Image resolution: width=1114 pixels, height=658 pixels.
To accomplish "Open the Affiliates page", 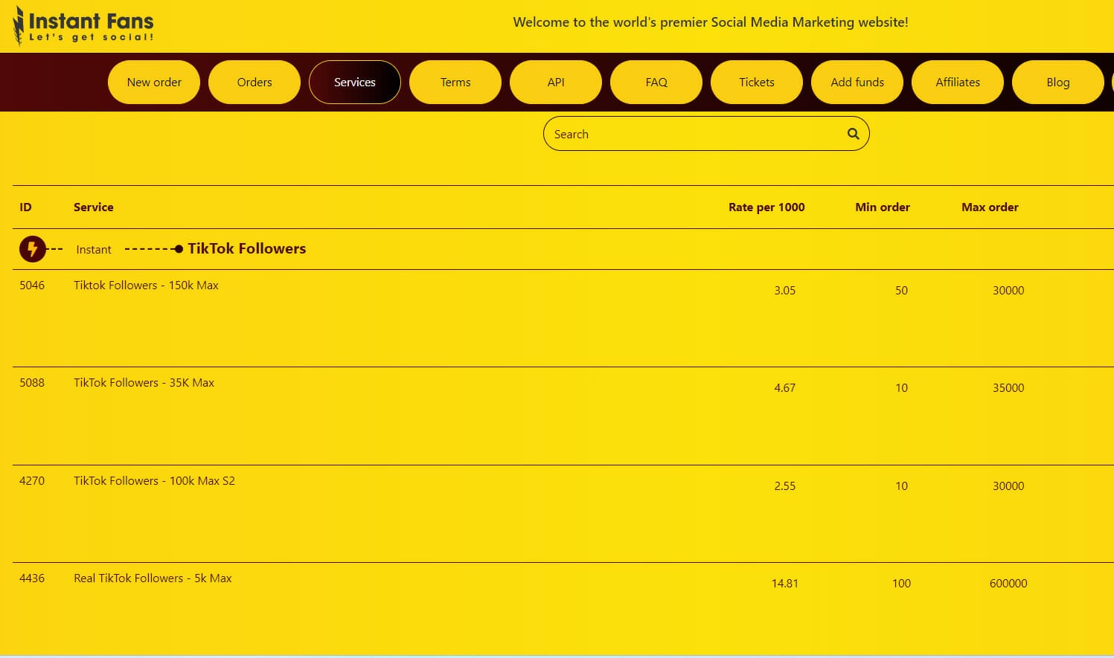I will (x=958, y=83).
